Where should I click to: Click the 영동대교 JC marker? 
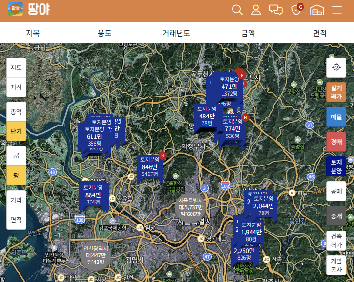coord(201,239)
